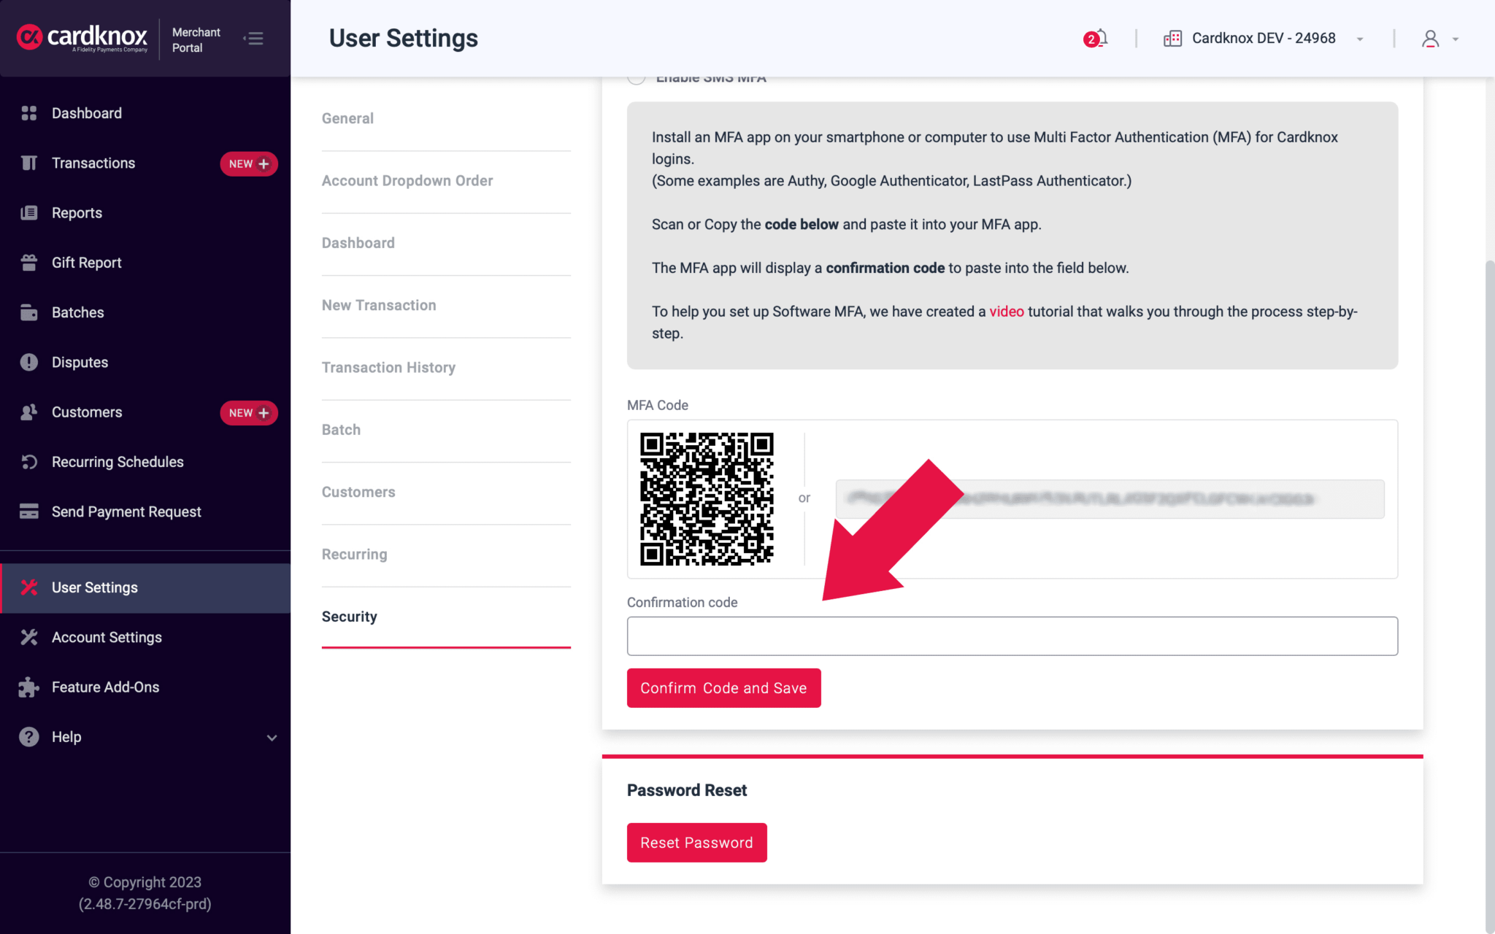The image size is (1495, 934).
Task: Click NEW button next to Customers
Action: tap(248, 413)
